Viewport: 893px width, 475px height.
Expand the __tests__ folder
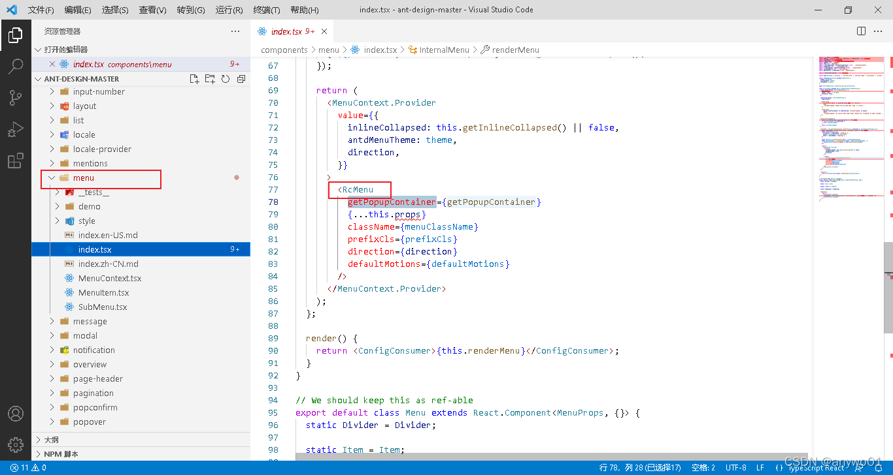(x=141, y=192)
